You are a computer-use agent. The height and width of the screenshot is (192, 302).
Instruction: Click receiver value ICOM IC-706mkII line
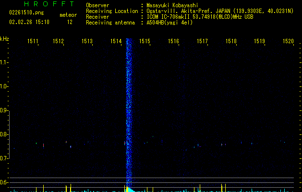200,17
